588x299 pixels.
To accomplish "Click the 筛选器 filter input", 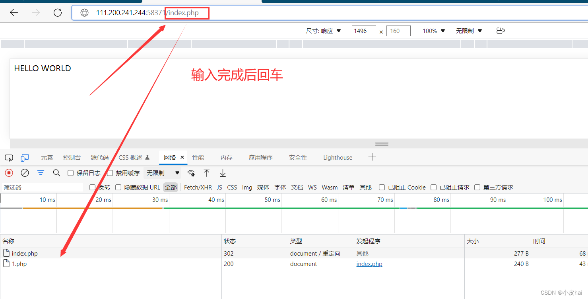I will coord(43,187).
